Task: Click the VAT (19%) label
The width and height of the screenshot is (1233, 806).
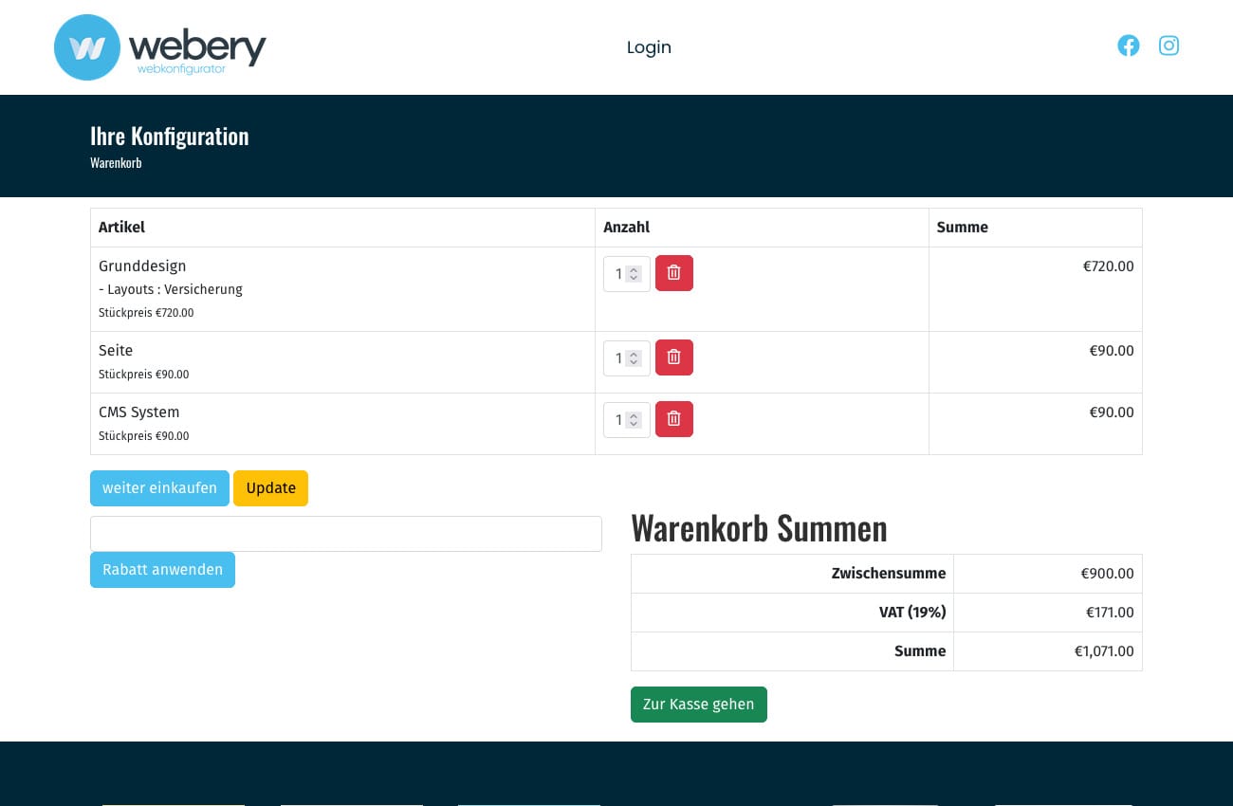Action: tap(912, 613)
